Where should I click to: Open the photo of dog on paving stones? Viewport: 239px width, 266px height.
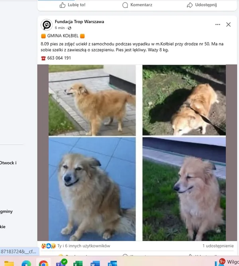(x=92, y=100)
